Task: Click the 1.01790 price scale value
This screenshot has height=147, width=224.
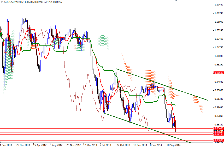Action: point(219,47)
